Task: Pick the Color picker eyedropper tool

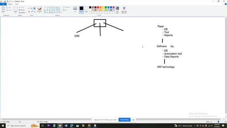Action: pos(32,12)
